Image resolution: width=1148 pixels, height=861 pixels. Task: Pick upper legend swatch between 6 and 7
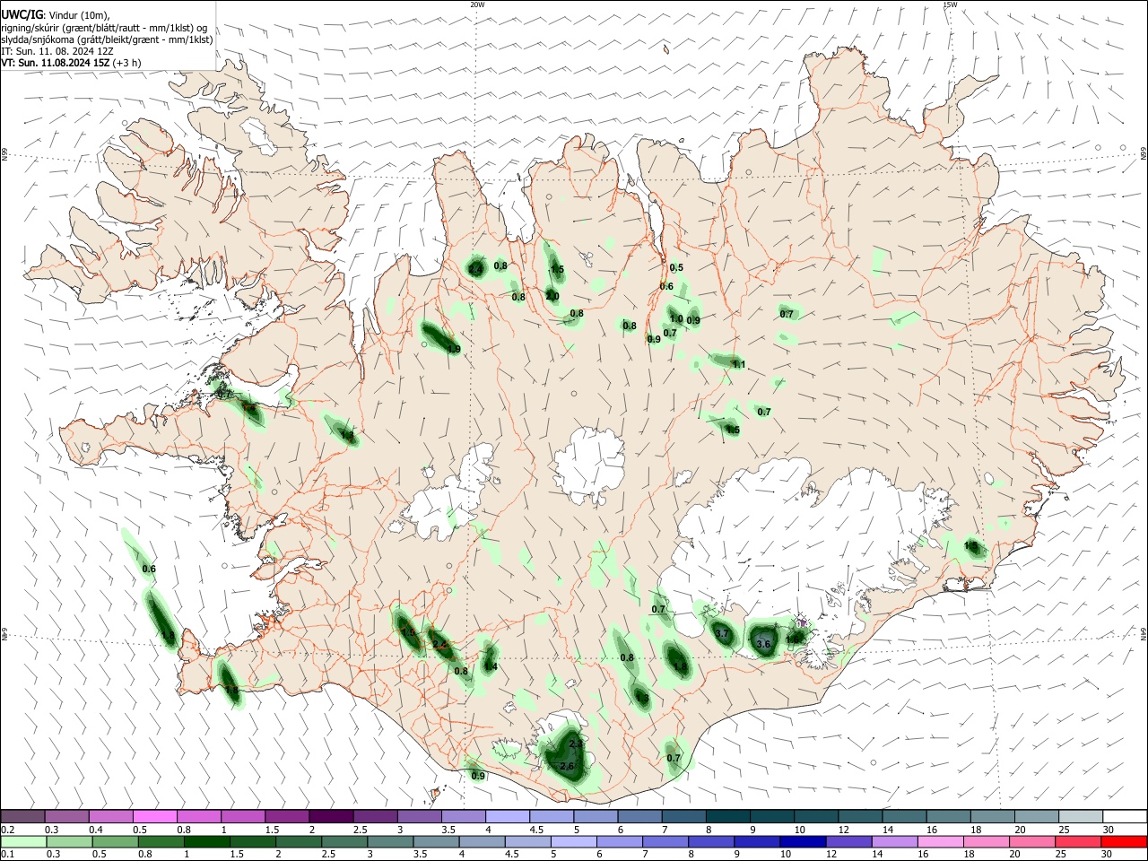(639, 816)
